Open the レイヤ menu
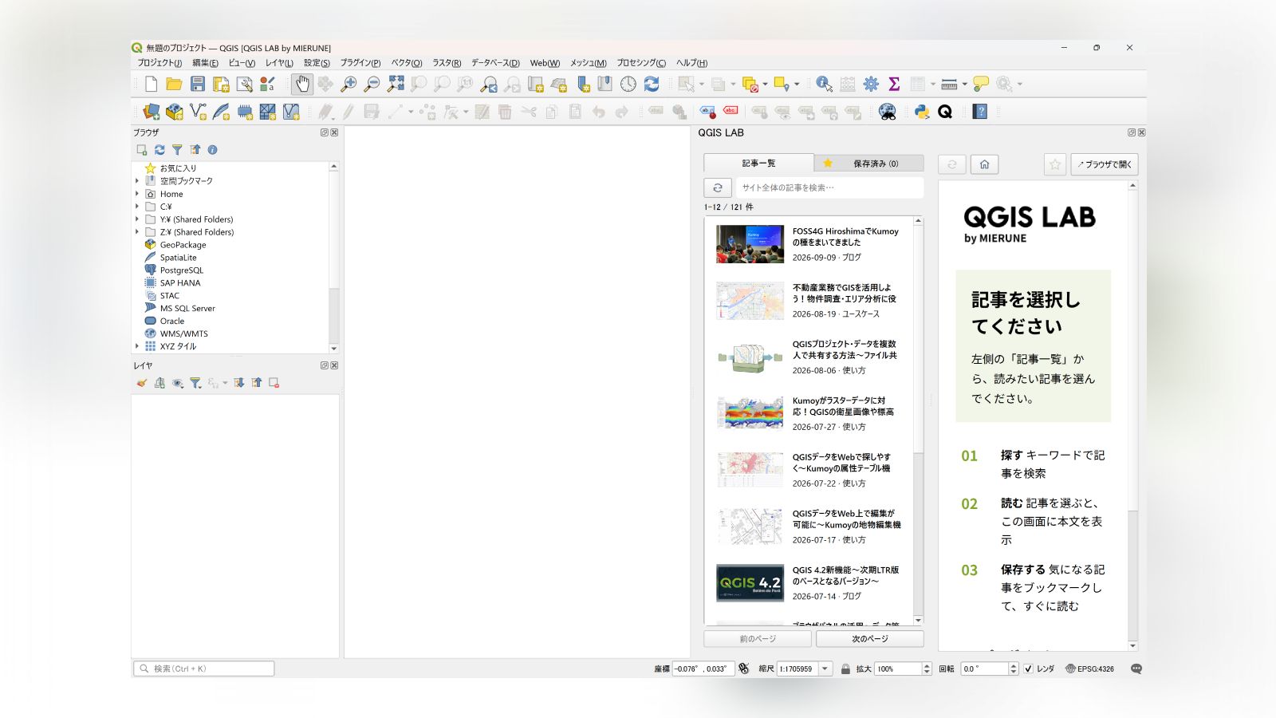Viewport: 1276px width, 718px height. (x=279, y=63)
